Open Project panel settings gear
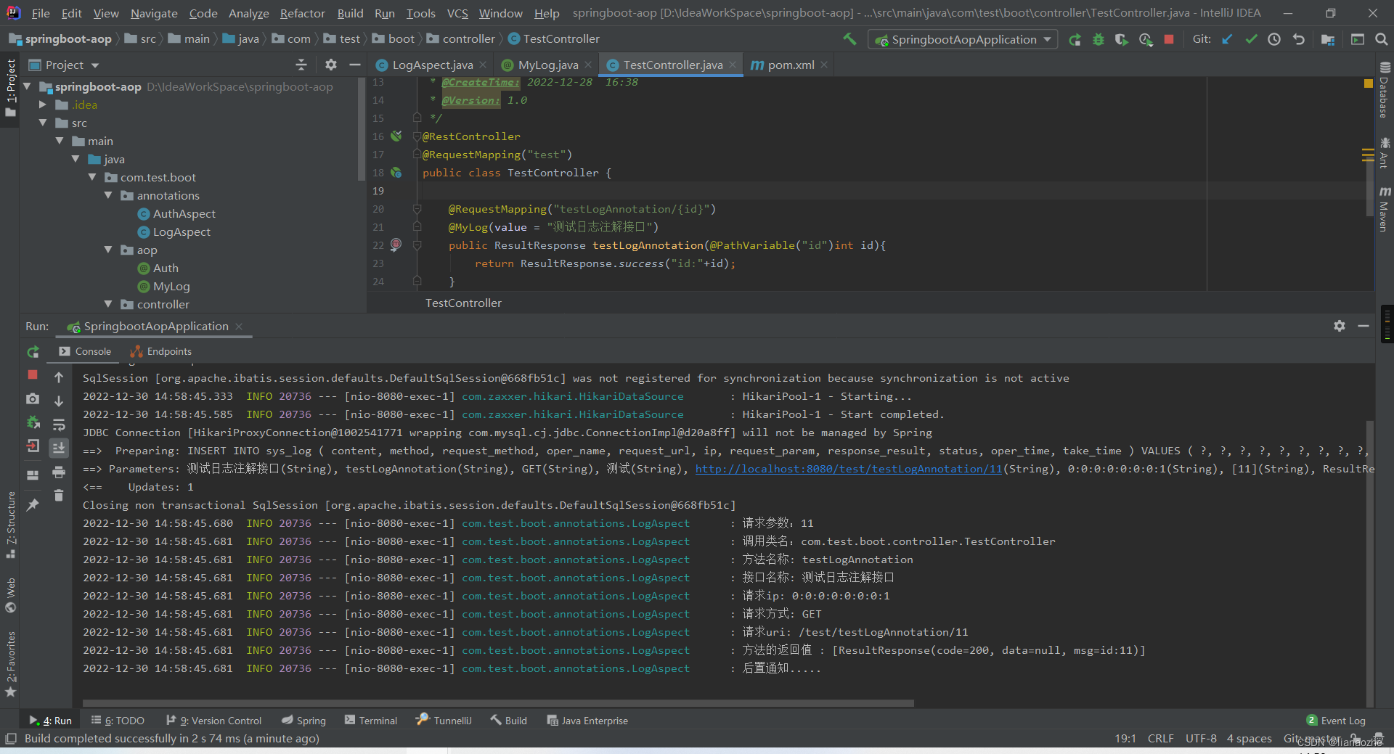 (x=331, y=65)
